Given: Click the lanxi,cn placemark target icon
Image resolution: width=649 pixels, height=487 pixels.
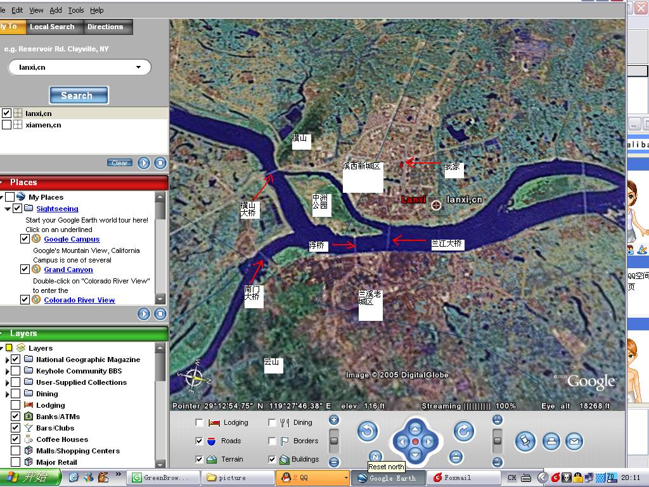Looking at the screenshot, I should 436,205.
